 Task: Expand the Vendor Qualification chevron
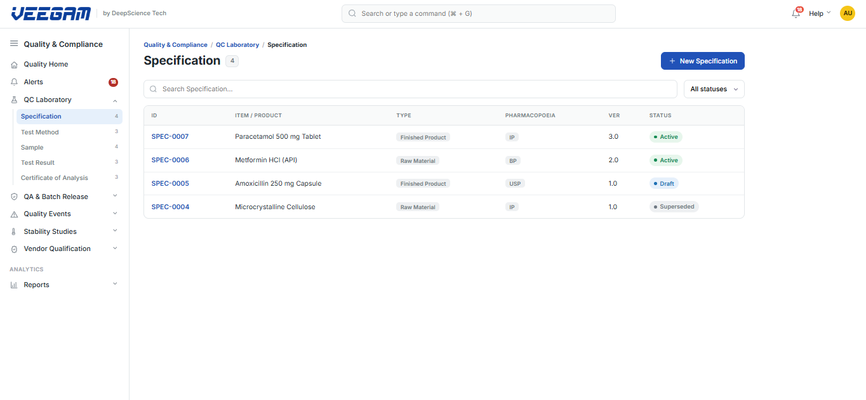coord(115,248)
